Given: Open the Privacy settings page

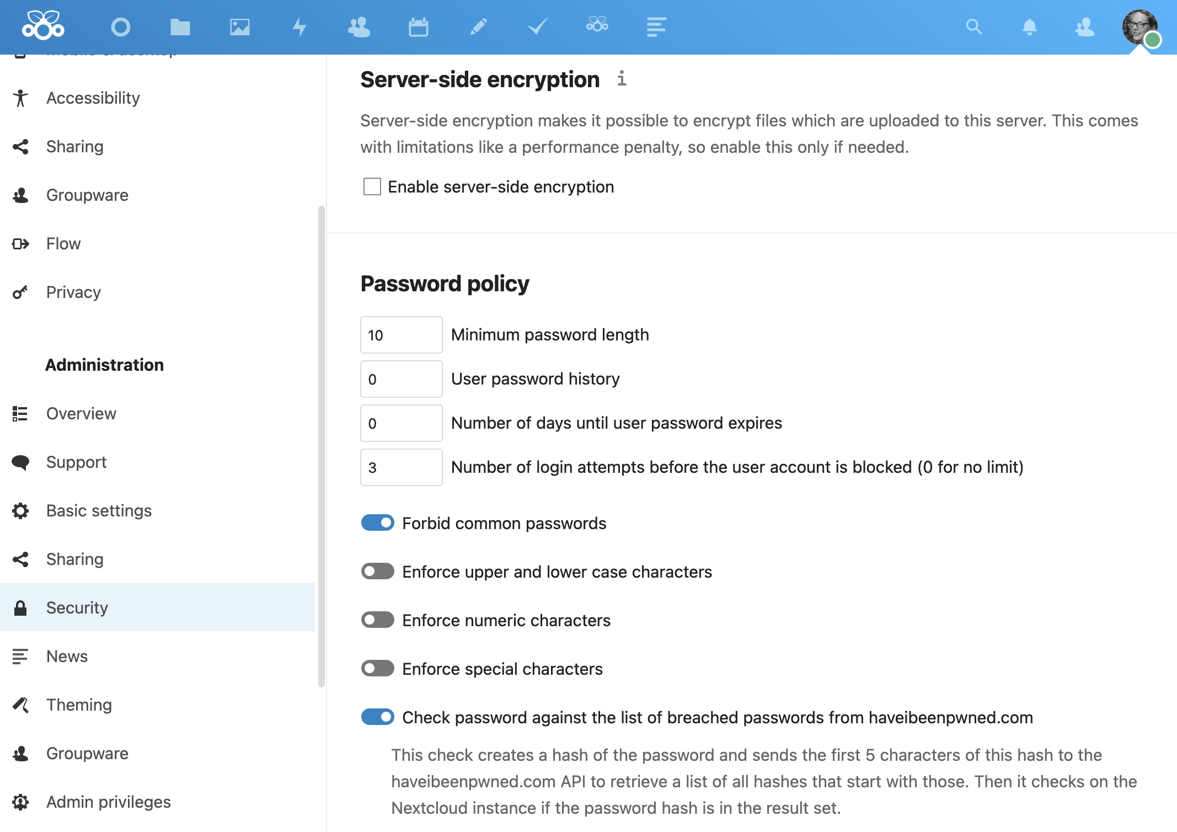Looking at the screenshot, I should (73, 292).
